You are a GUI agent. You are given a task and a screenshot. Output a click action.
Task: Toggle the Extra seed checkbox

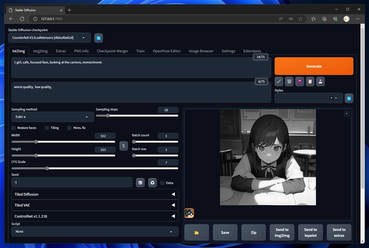162,183
